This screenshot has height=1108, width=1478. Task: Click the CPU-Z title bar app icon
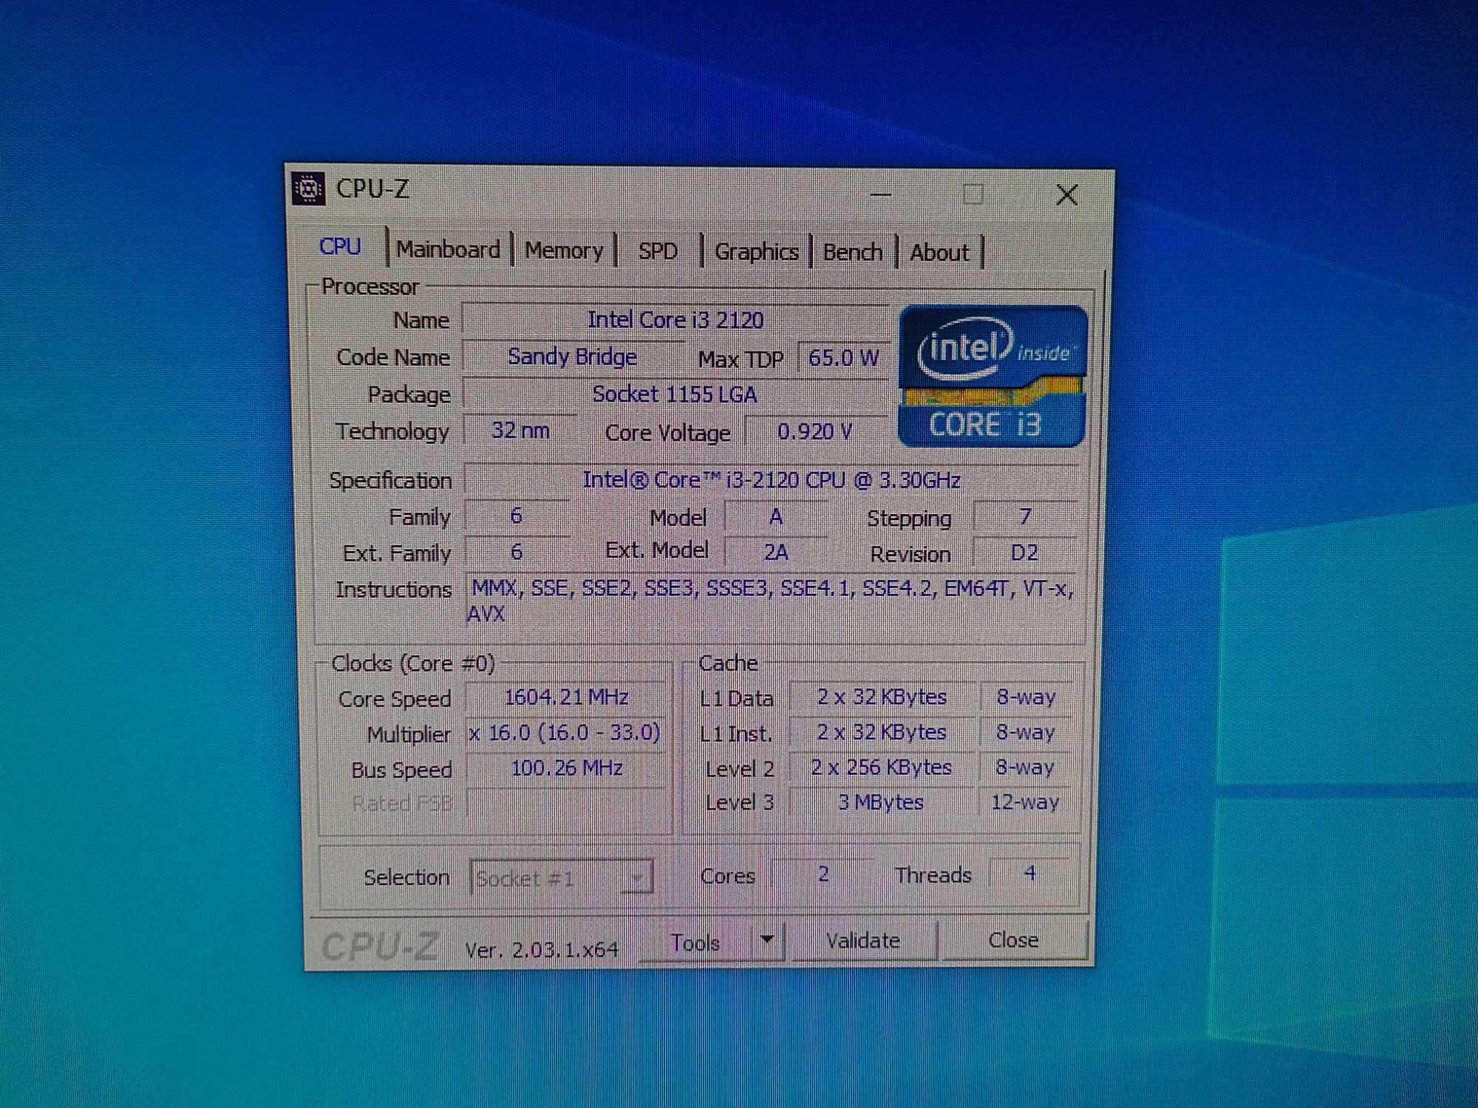click(x=308, y=189)
